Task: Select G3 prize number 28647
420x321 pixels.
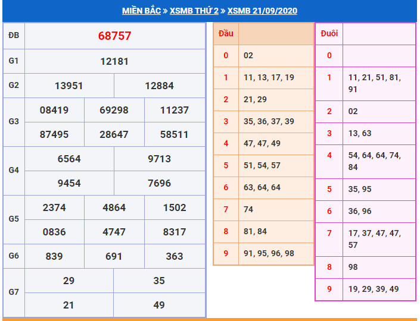Action: [114, 134]
